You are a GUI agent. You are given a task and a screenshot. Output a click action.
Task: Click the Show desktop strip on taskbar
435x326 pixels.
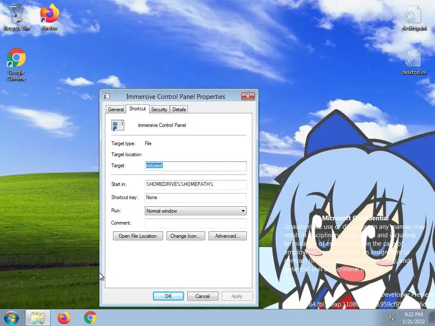[x=432, y=318]
